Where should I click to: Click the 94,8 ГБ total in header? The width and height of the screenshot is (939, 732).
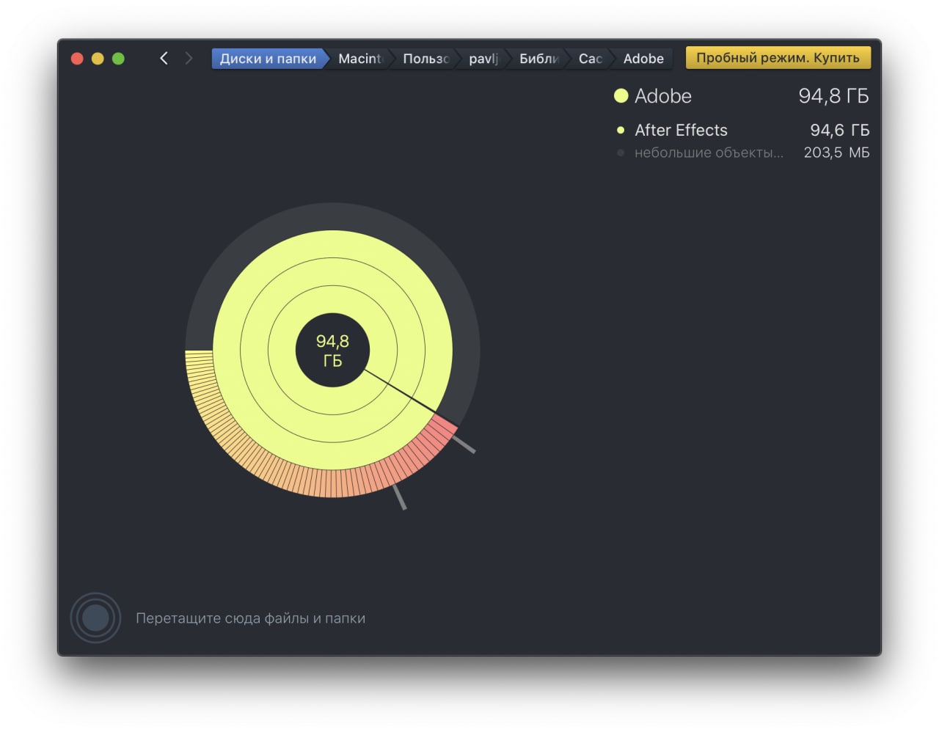833,96
